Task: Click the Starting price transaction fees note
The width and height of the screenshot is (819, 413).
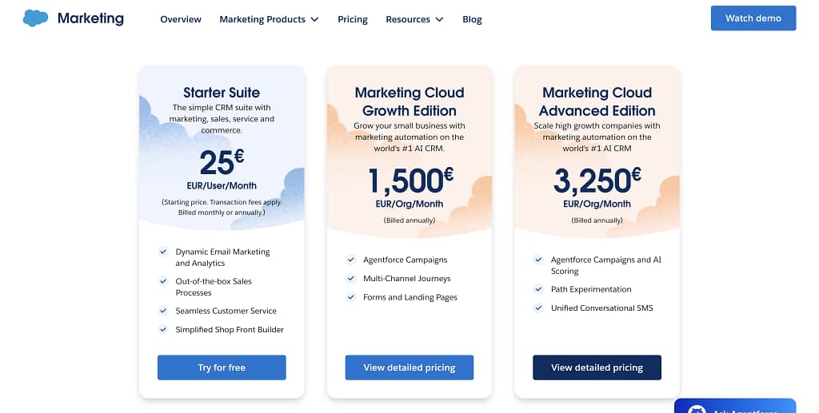Action: pyautogui.click(x=222, y=207)
